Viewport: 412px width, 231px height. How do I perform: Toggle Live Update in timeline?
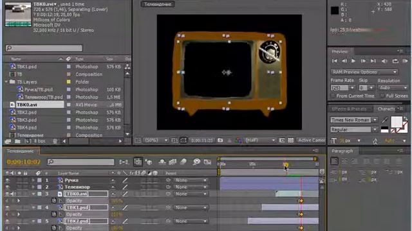[x=138, y=162]
